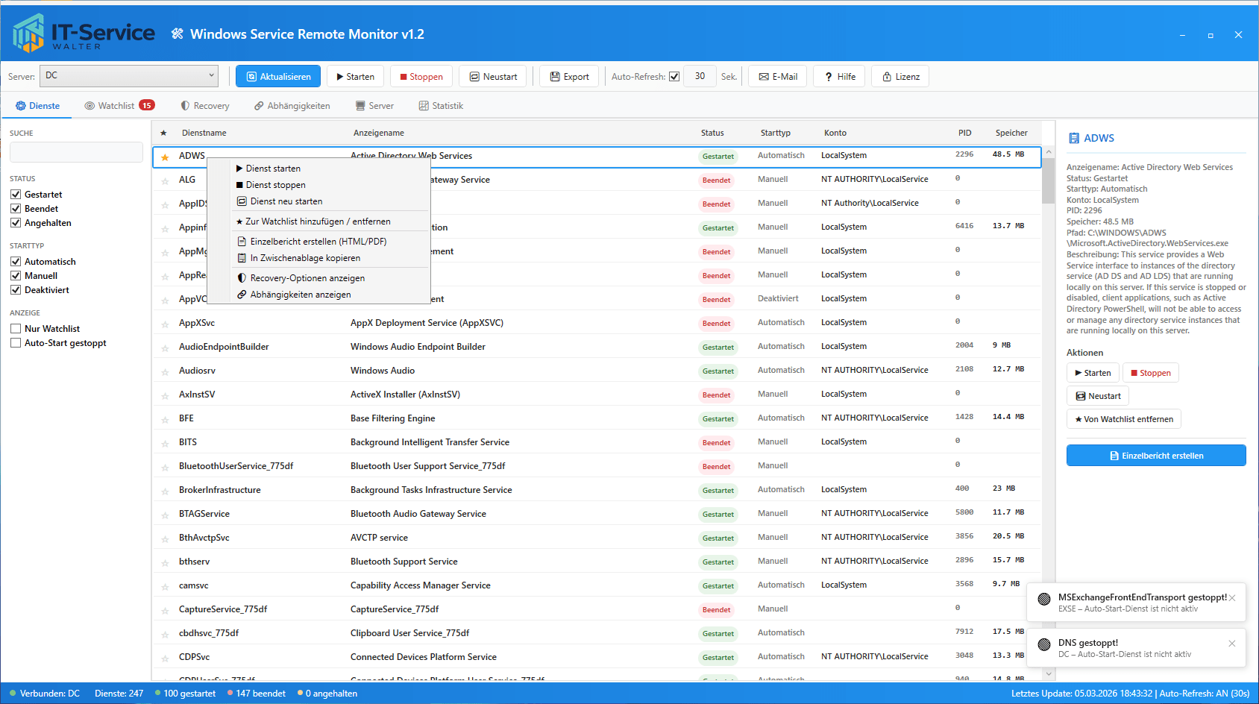Open the Lizenz license dialog
The image size is (1259, 704).
pyautogui.click(x=900, y=77)
